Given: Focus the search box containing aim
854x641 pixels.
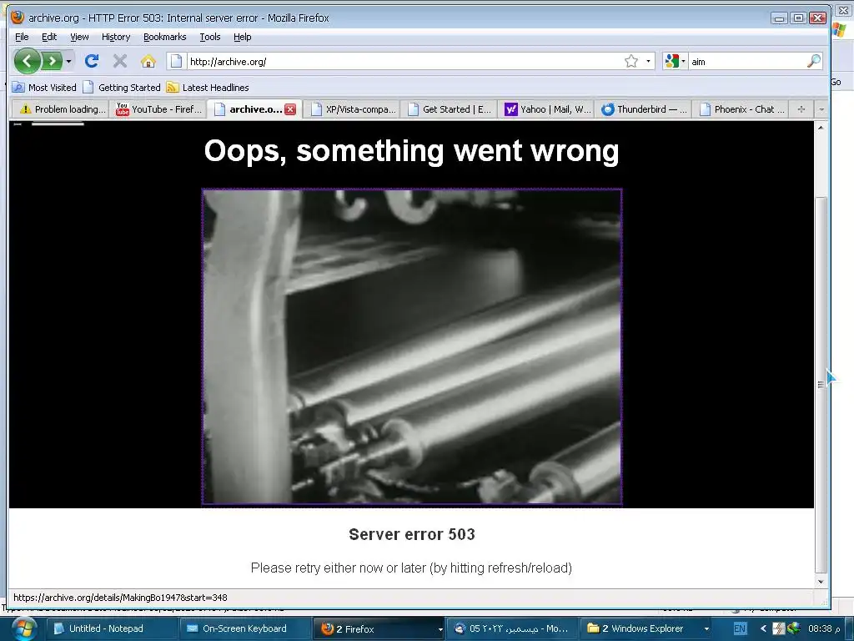Looking at the screenshot, I should click(747, 62).
